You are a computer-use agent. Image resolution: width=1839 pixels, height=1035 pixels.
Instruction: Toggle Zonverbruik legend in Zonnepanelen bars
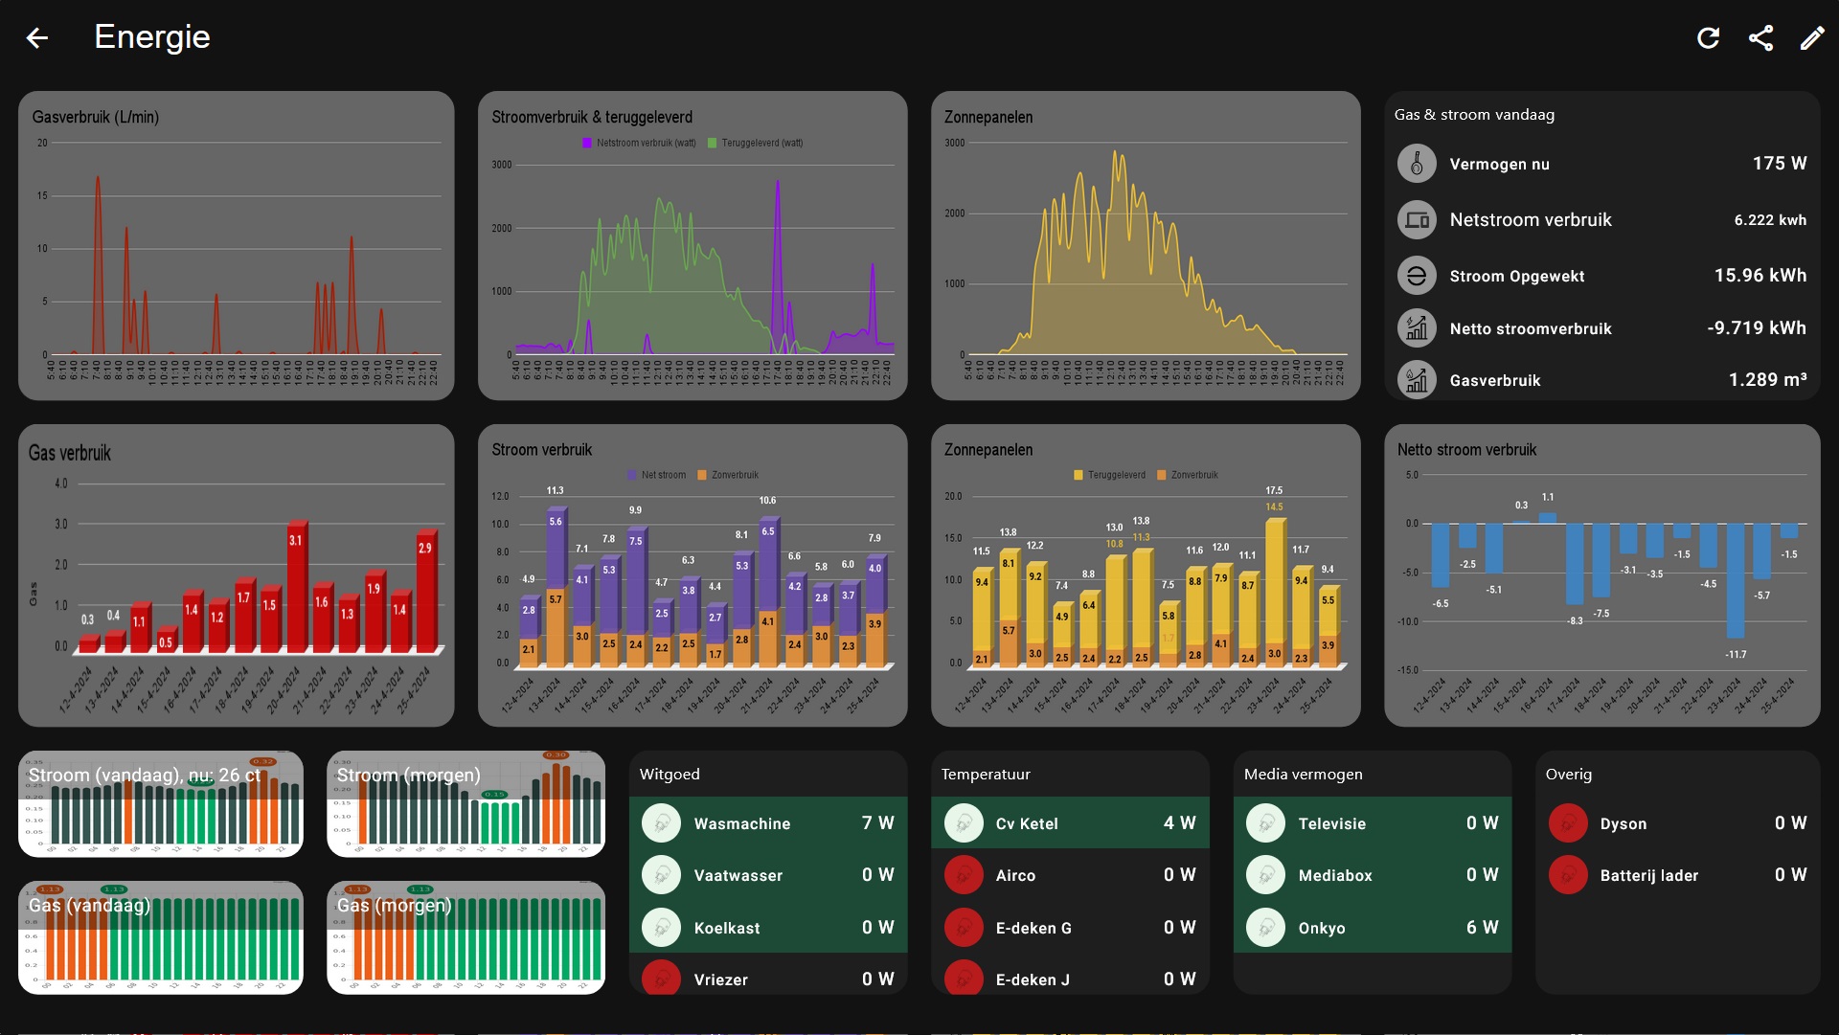pyautogui.click(x=1162, y=475)
